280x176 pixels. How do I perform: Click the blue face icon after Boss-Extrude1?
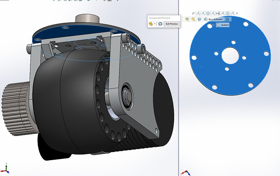pos(228,19)
